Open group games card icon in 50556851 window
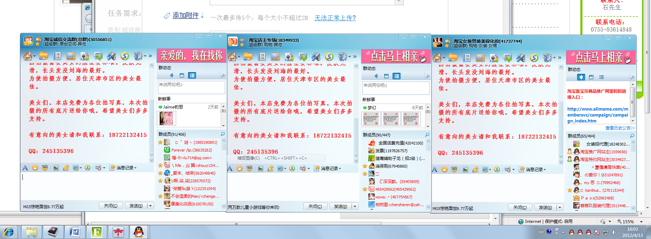 pyautogui.click(x=84, y=56)
